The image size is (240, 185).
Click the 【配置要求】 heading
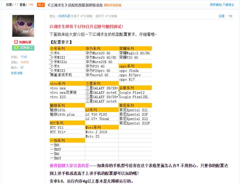pos(61,42)
